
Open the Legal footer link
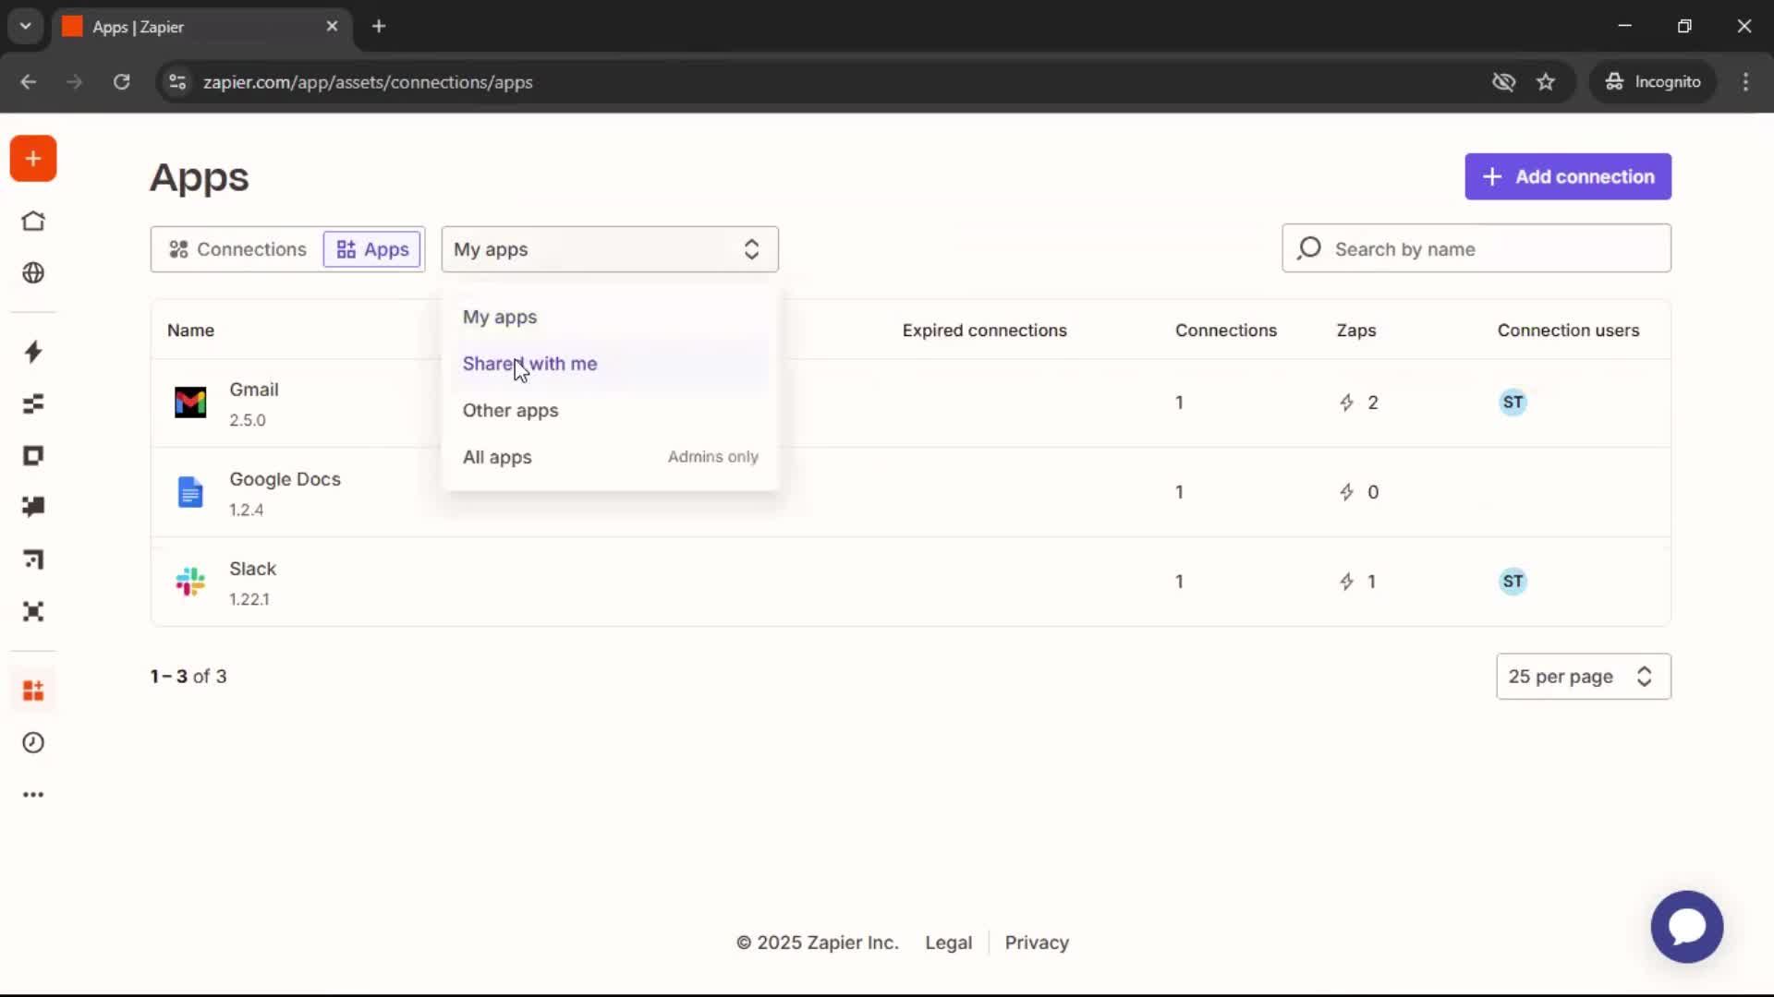pyautogui.click(x=948, y=943)
